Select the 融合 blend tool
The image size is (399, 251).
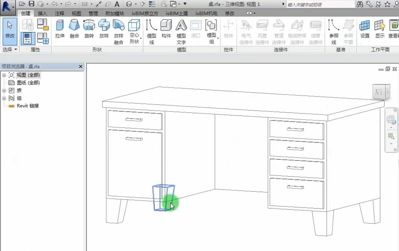(74, 29)
